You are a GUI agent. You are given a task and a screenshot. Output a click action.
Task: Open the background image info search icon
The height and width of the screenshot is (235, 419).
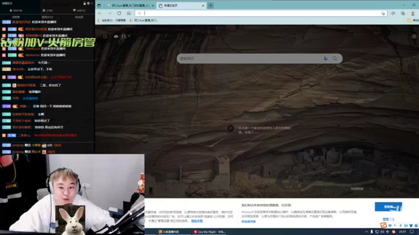click(x=230, y=128)
